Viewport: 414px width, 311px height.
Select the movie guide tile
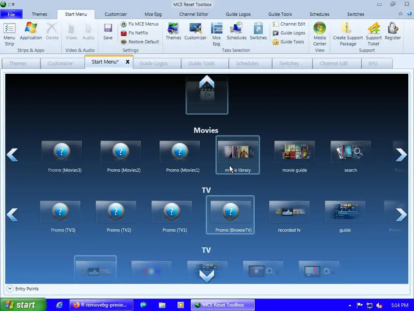(x=294, y=157)
